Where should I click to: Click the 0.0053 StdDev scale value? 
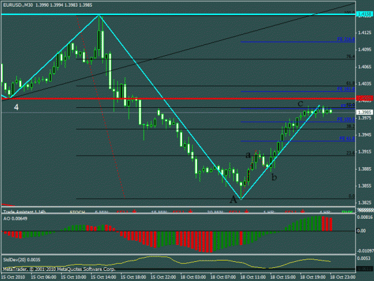coord(363,258)
